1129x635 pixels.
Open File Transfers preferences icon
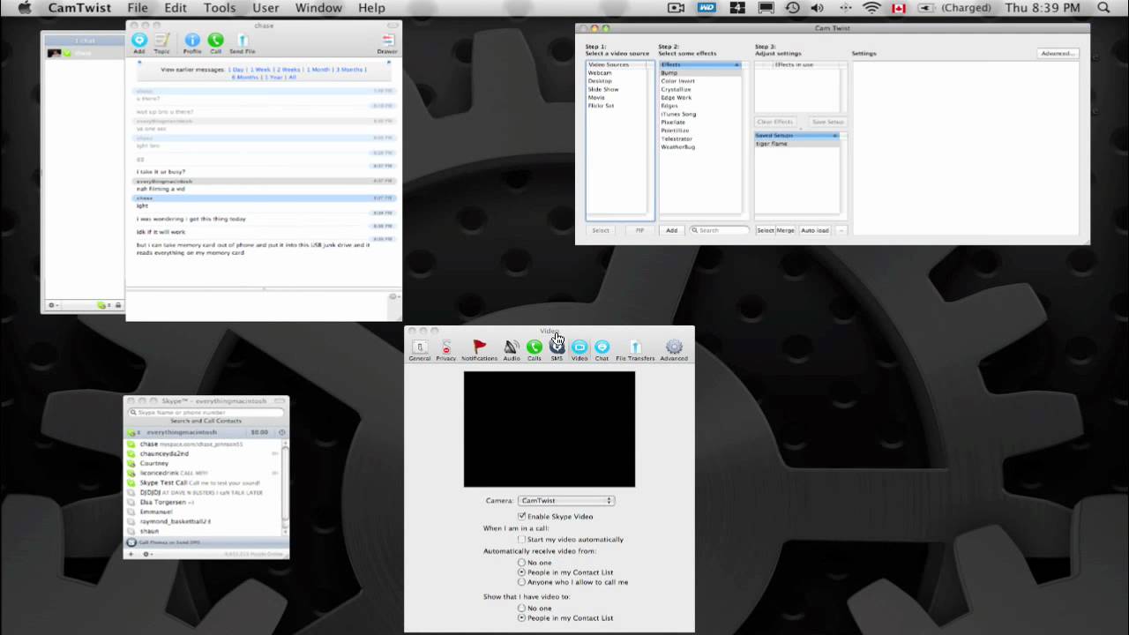(635, 350)
